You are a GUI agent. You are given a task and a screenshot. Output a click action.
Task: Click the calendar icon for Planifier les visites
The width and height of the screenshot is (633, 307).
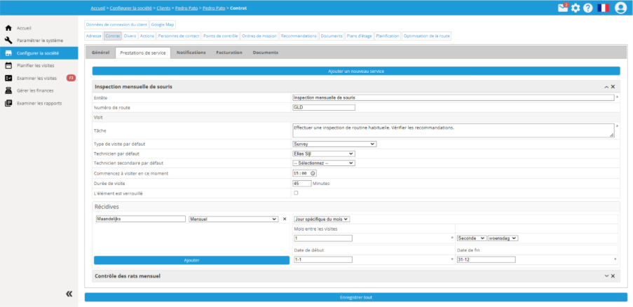point(8,65)
